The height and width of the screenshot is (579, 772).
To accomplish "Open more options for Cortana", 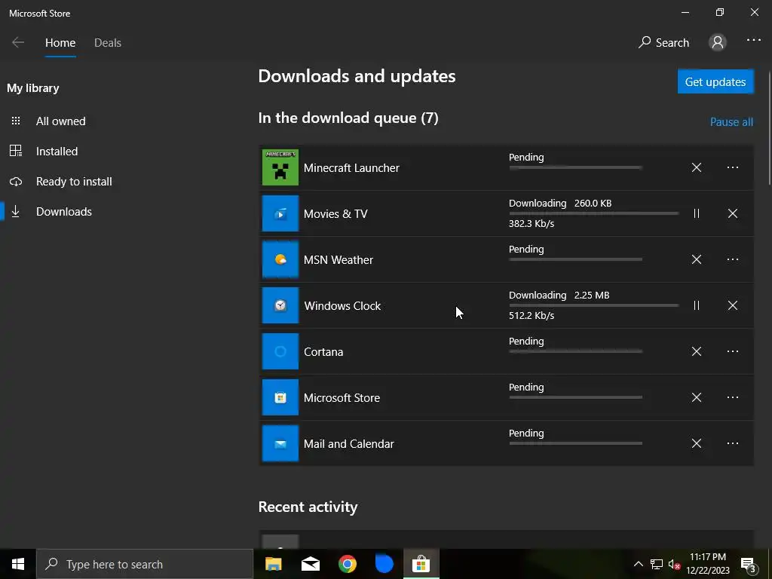I will (x=733, y=351).
